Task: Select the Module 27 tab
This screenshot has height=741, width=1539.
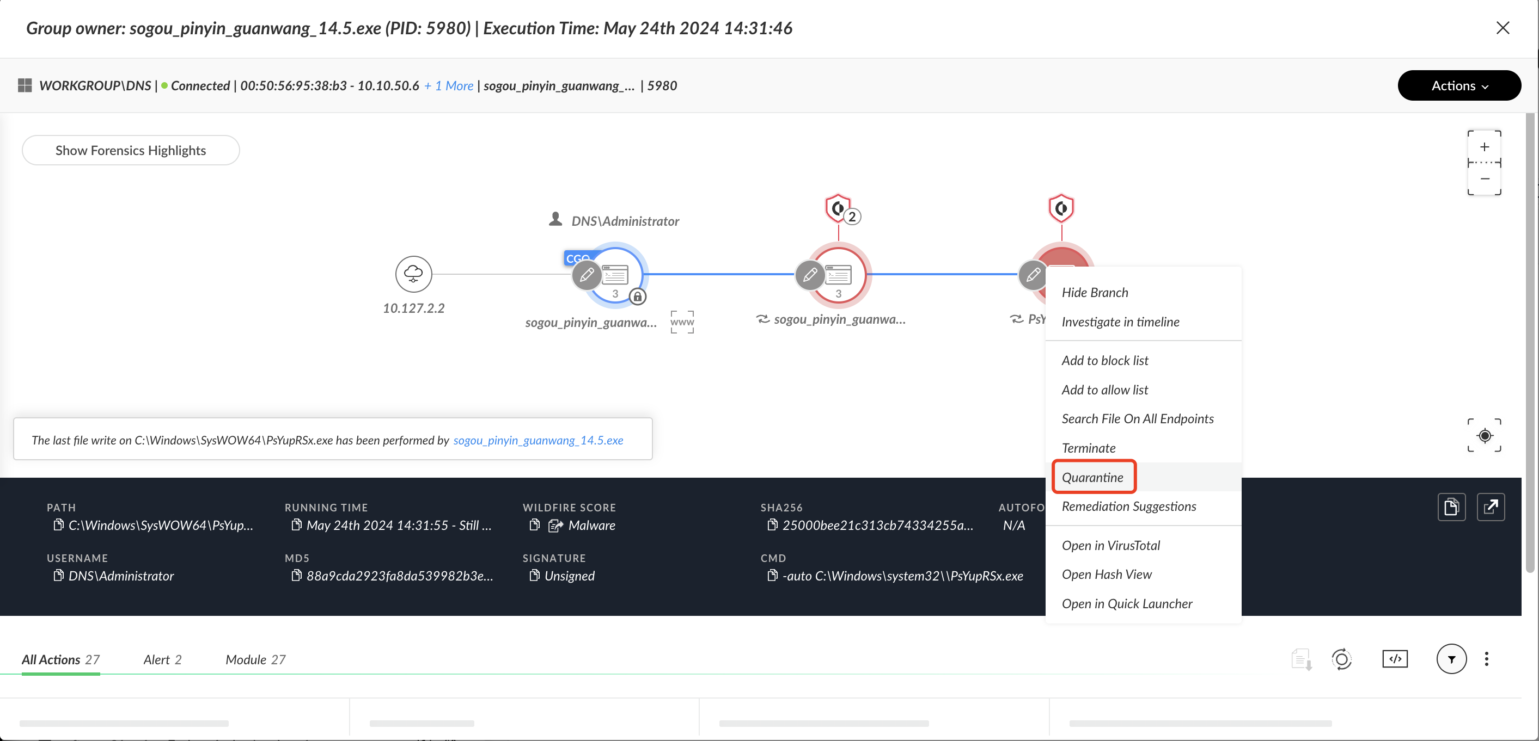Action: pyautogui.click(x=255, y=659)
